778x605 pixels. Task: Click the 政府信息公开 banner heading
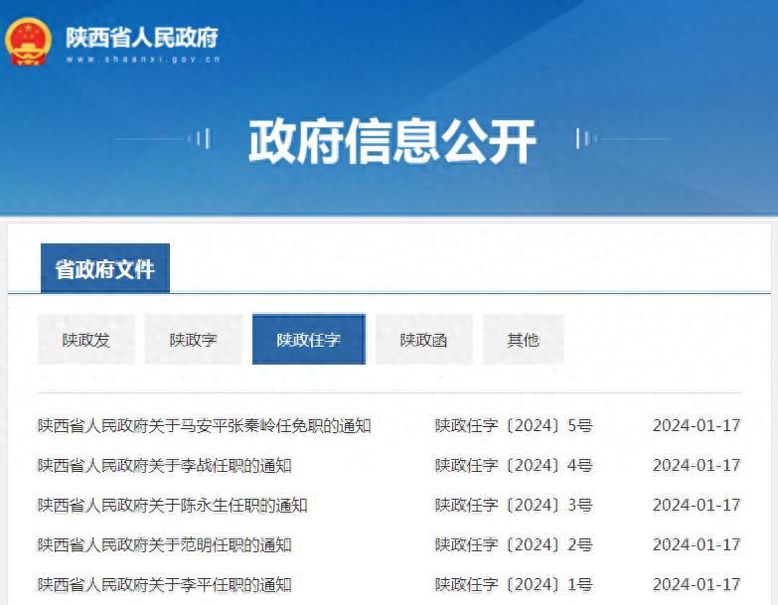pyautogui.click(x=392, y=141)
